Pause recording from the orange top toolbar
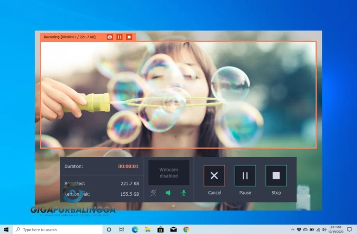Image resolution: width=357 pixels, height=234 pixels. [x=119, y=37]
